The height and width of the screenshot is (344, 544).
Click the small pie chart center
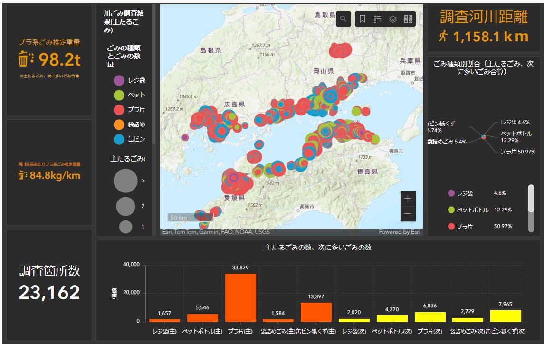click(x=483, y=137)
